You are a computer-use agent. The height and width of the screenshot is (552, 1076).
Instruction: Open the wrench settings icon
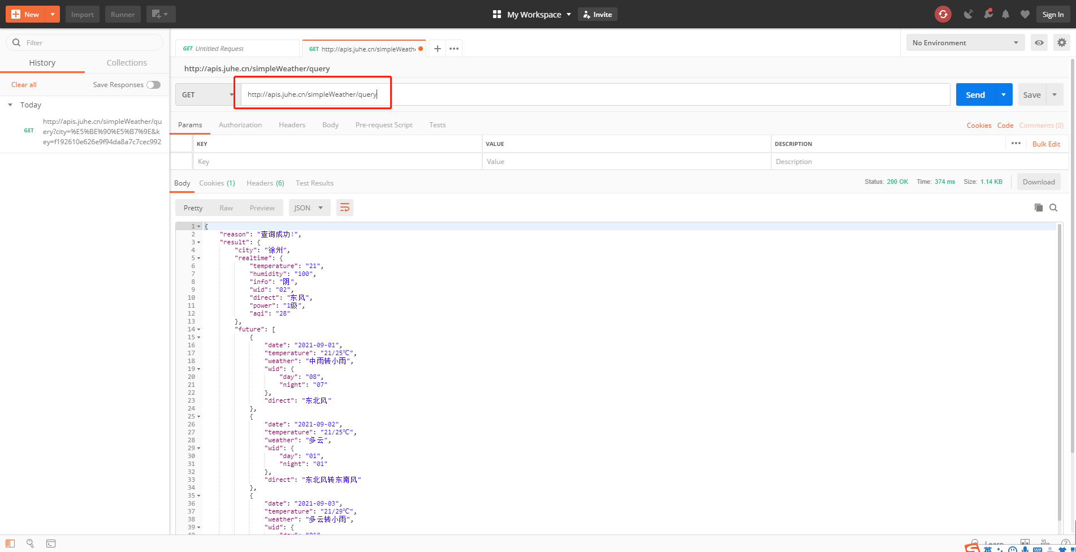pyautogui.click(x=988, y=14)
